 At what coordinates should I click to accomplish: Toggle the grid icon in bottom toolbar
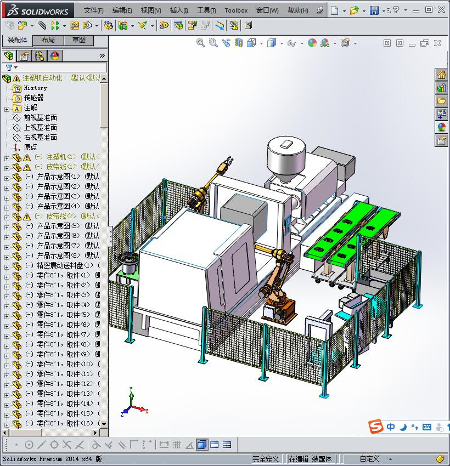[177, 445]
